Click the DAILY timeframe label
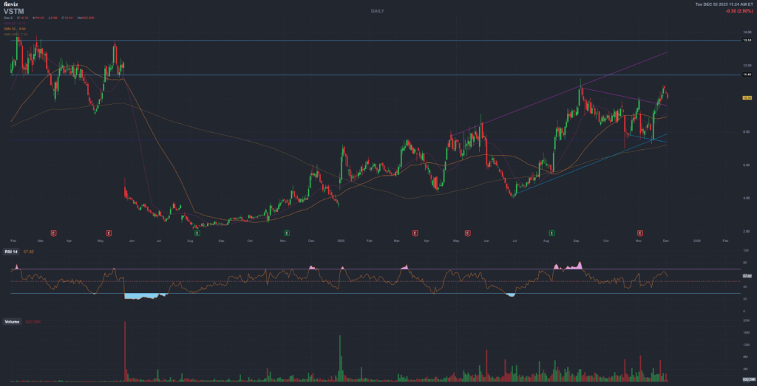757x386 pixels. pyautogui.click(x=378, y=10)
